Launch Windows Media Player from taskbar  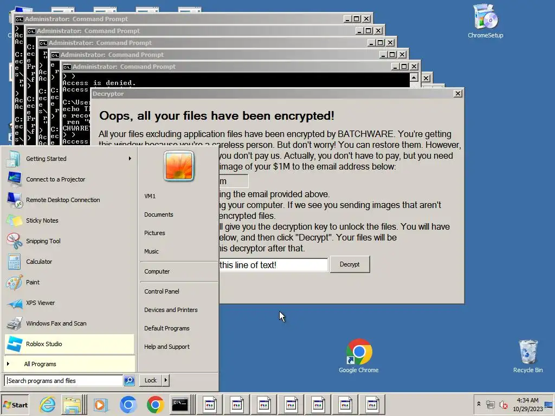100,405
